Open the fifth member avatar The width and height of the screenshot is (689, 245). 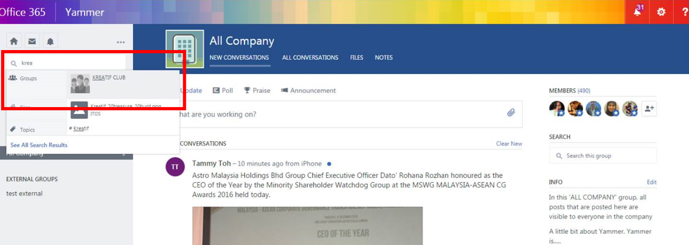tap(630, 109)
